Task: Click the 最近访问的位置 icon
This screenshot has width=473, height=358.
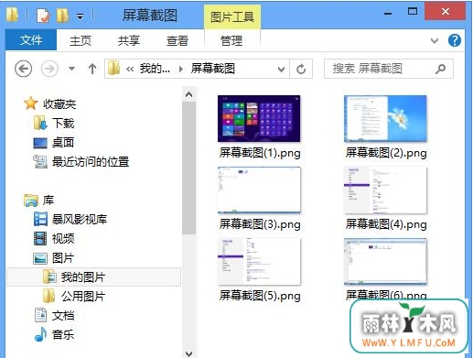Action: click(x=40, y=162)
